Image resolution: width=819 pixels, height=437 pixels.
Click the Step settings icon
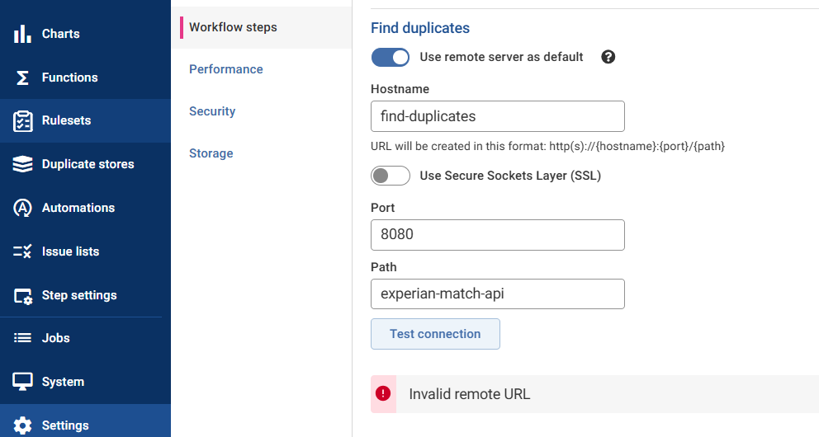22,295
